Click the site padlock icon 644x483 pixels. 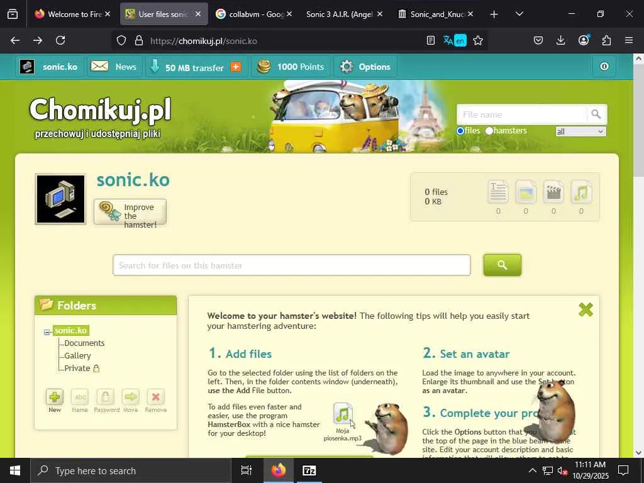click(x=139, y=40)
